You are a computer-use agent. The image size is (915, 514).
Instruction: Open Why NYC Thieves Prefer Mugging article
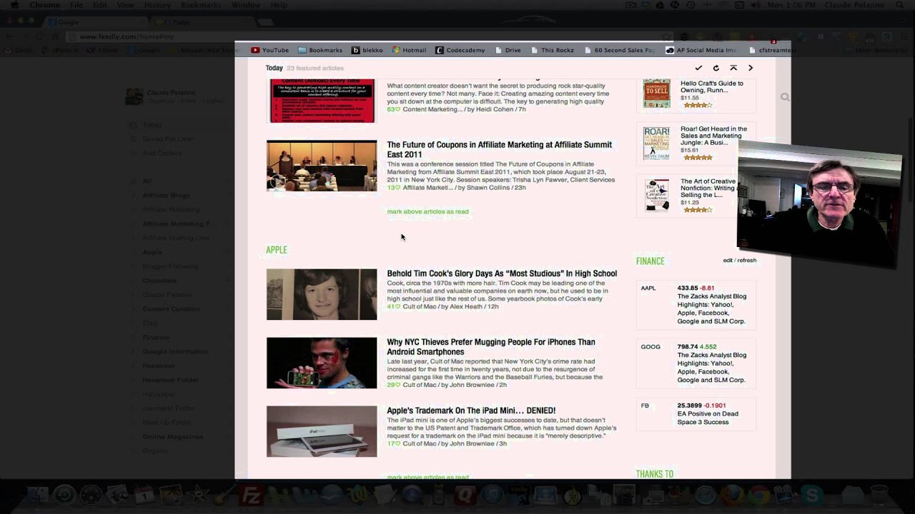click(x=491, y=347)
